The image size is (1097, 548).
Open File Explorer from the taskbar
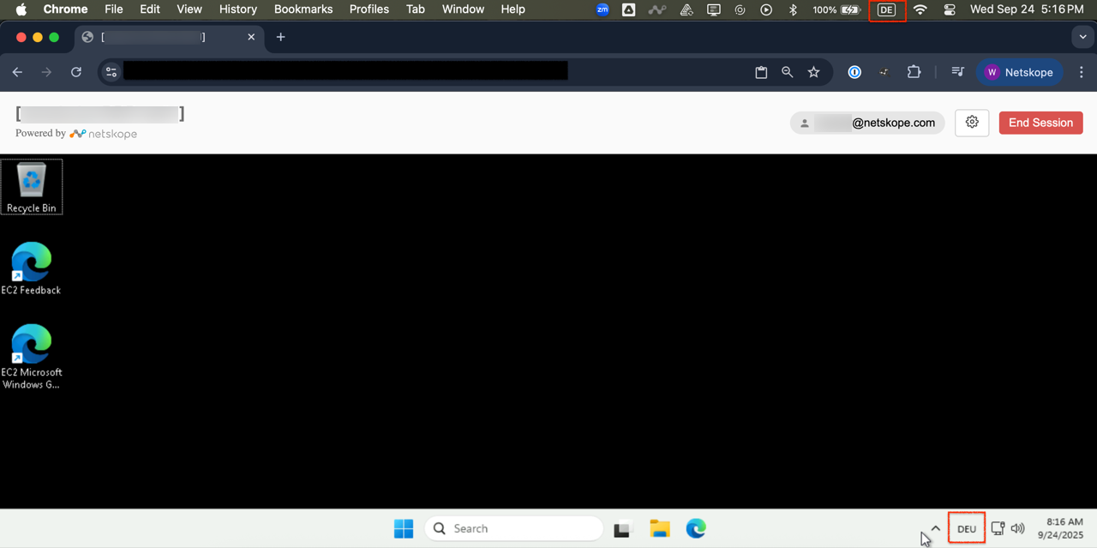(x=659, y=528)
